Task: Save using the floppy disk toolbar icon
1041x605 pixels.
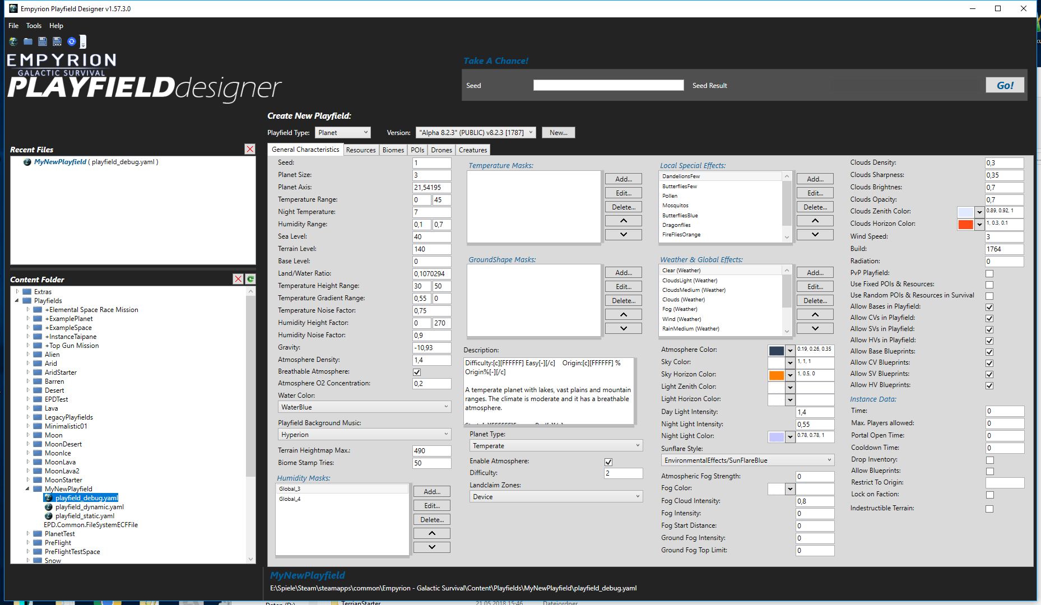Action: point(43,41)
